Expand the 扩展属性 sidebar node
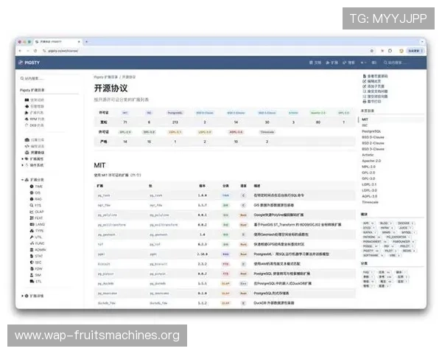 coord(23,159)
